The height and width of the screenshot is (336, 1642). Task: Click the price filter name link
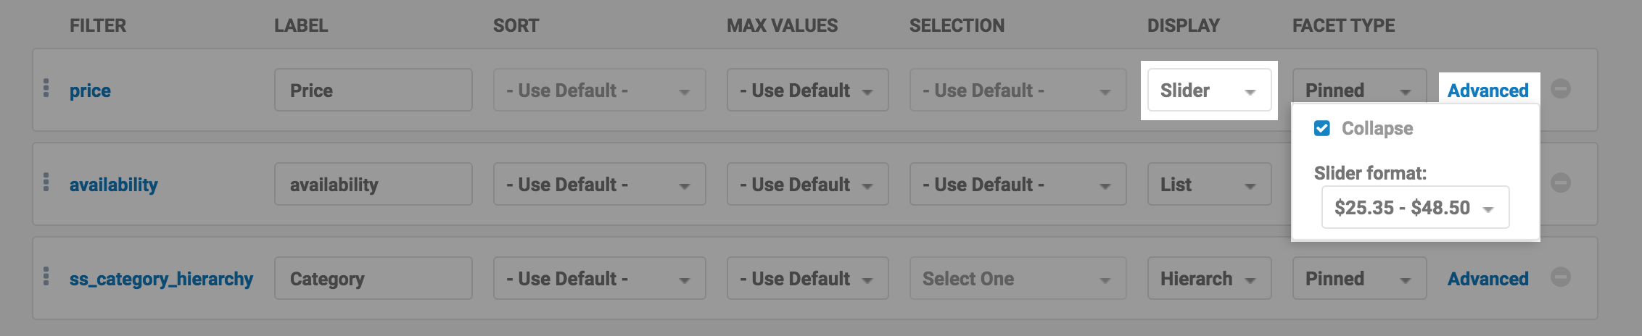[90, 91]
